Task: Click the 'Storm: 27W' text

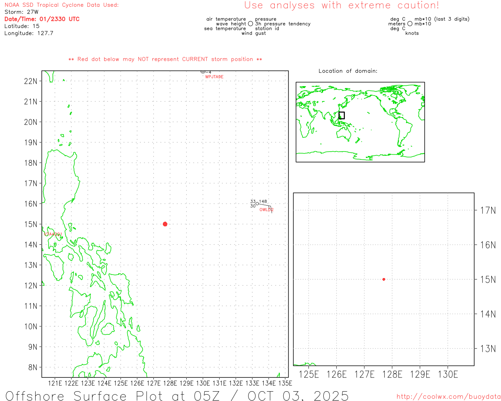Action: pos(22,12)
